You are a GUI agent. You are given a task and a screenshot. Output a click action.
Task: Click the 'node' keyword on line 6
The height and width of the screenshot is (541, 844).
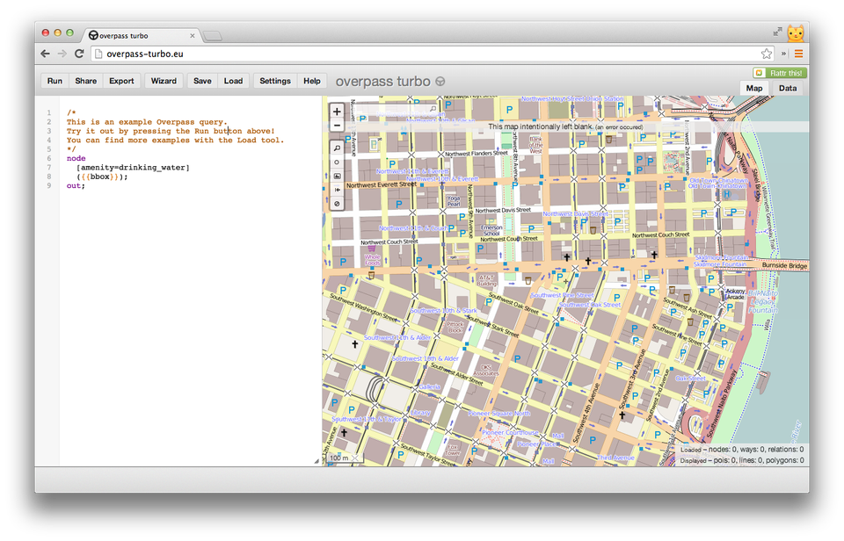pos(76,158)
